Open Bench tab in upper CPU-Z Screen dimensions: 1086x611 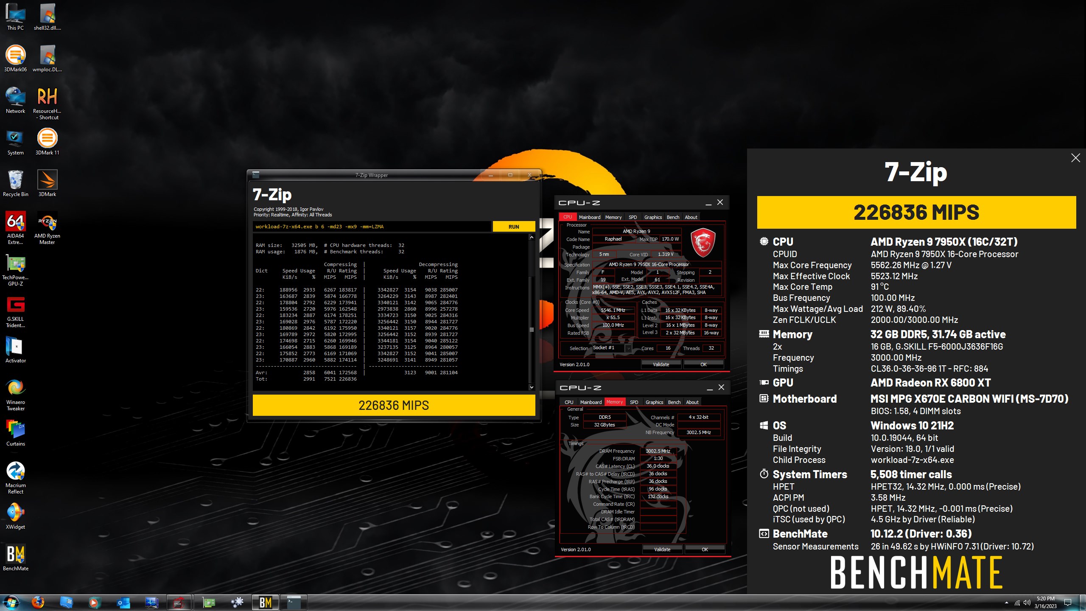(673, 217)
